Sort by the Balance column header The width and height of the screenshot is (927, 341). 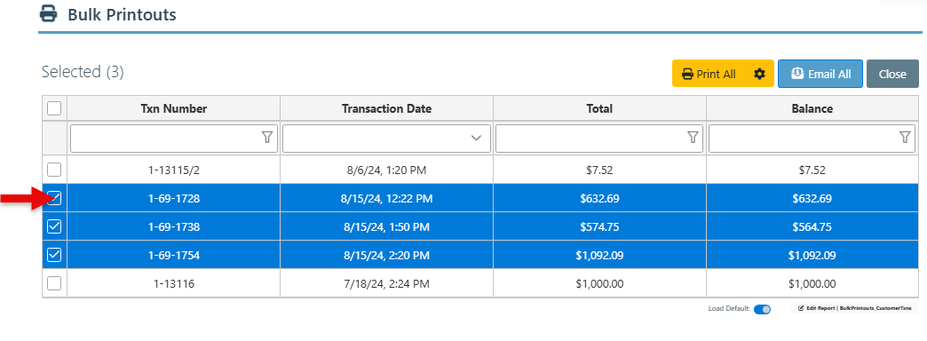click(812, 108)
